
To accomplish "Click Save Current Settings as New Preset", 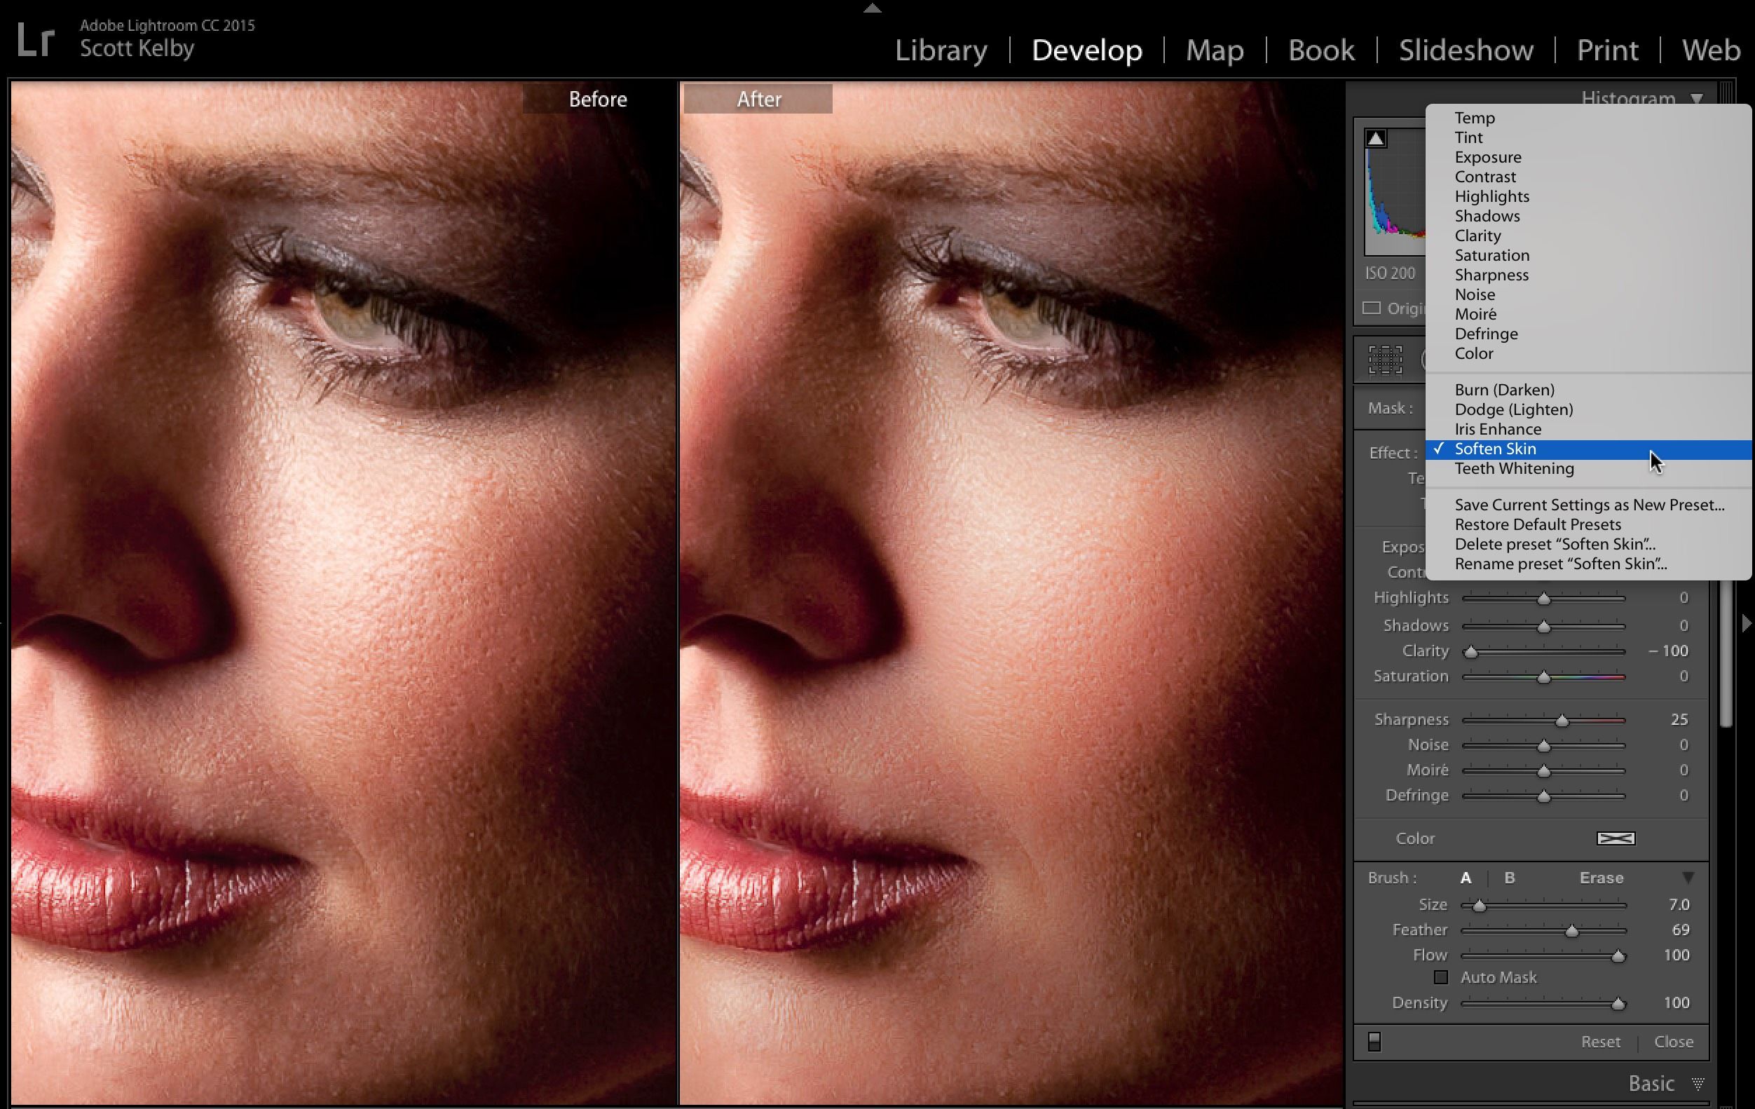I will tap(1588, 505).
